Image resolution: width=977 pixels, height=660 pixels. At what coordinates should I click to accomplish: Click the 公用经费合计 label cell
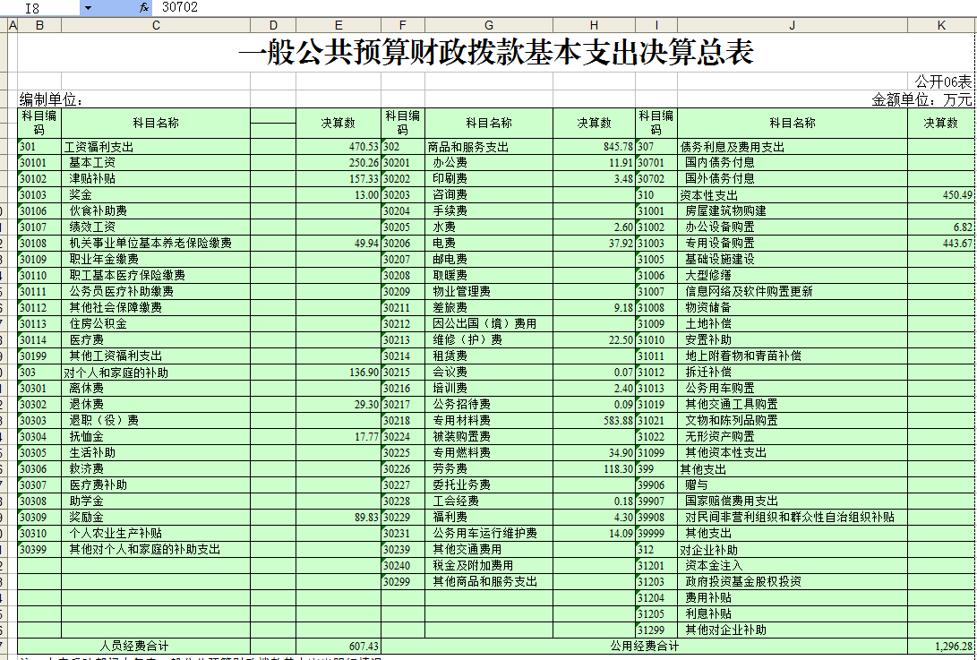coord(644,646)
